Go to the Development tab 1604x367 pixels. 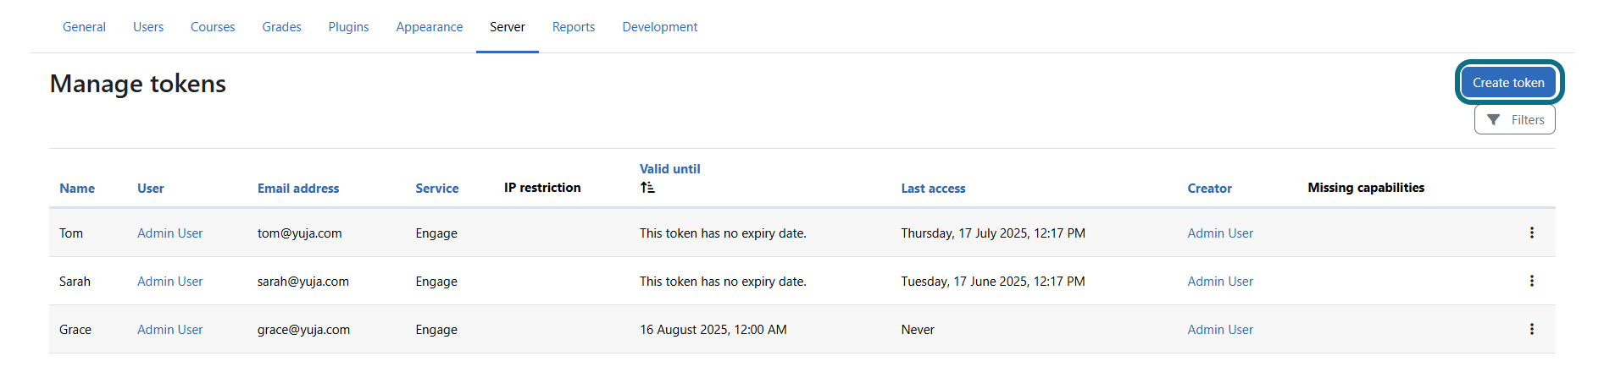tap(660, 27)
